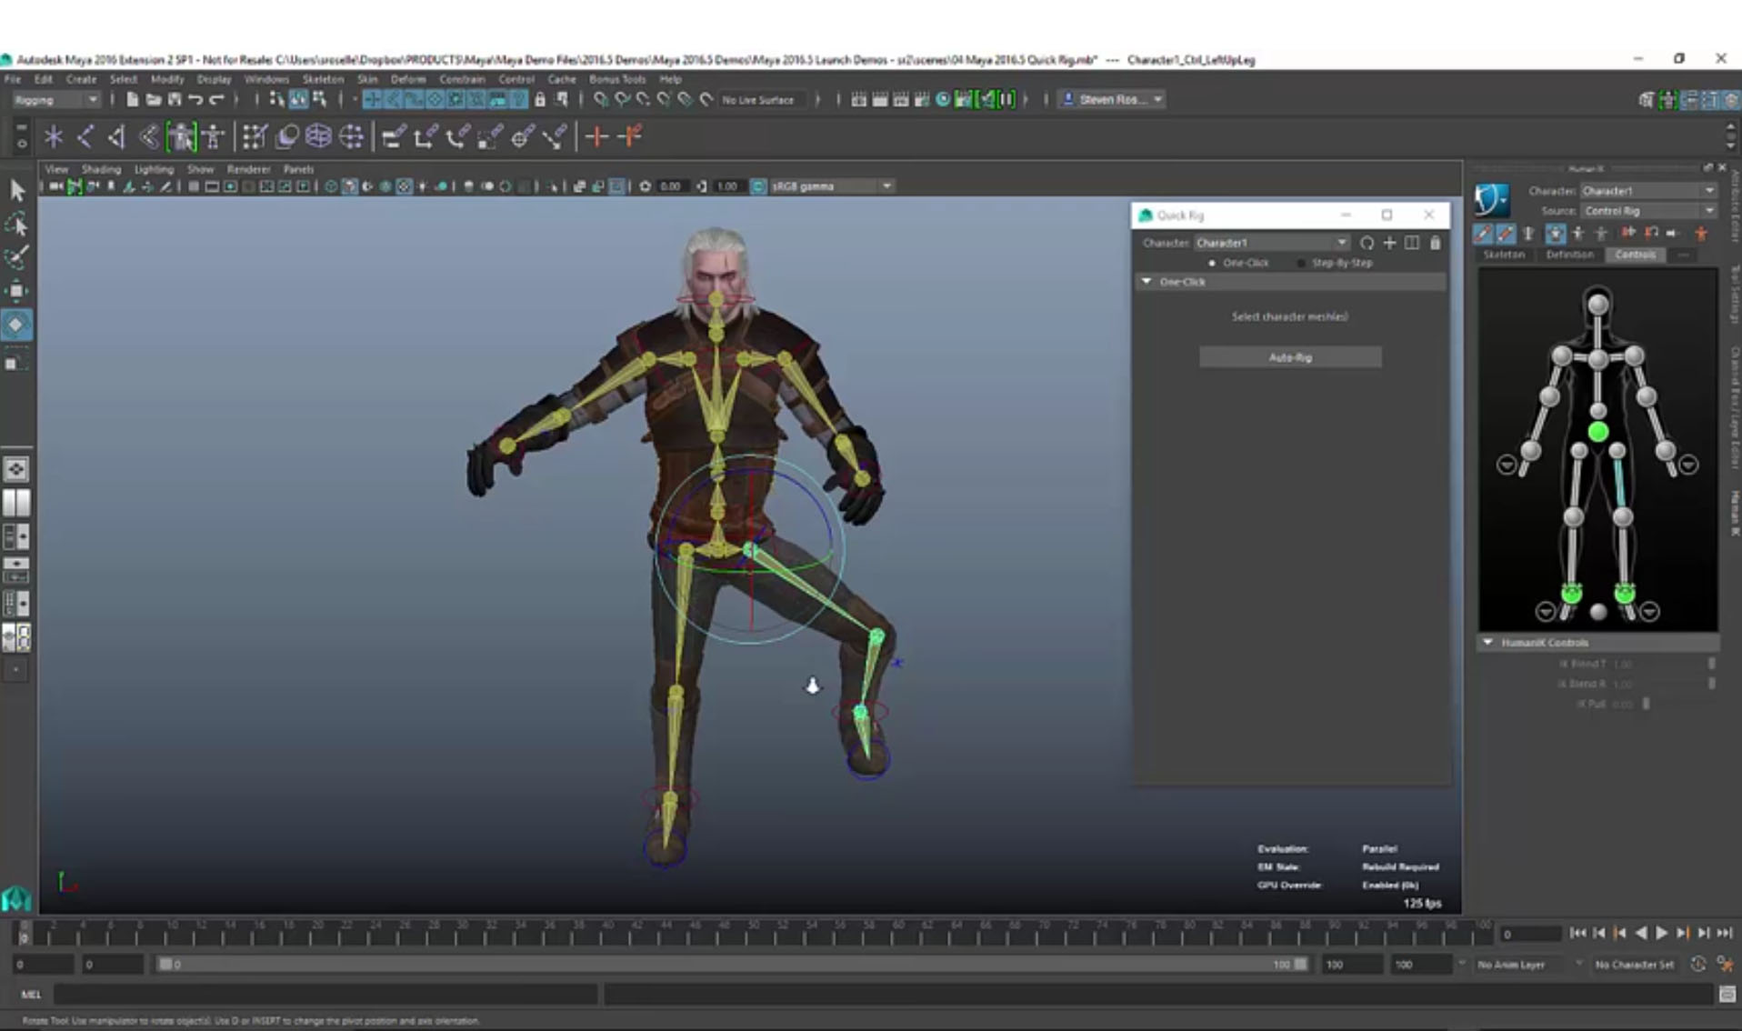Toggle the sRGB gamma color management icon
Image resolution: width=1742 pixels, height=1031 pixels.
tap(758, 186)
